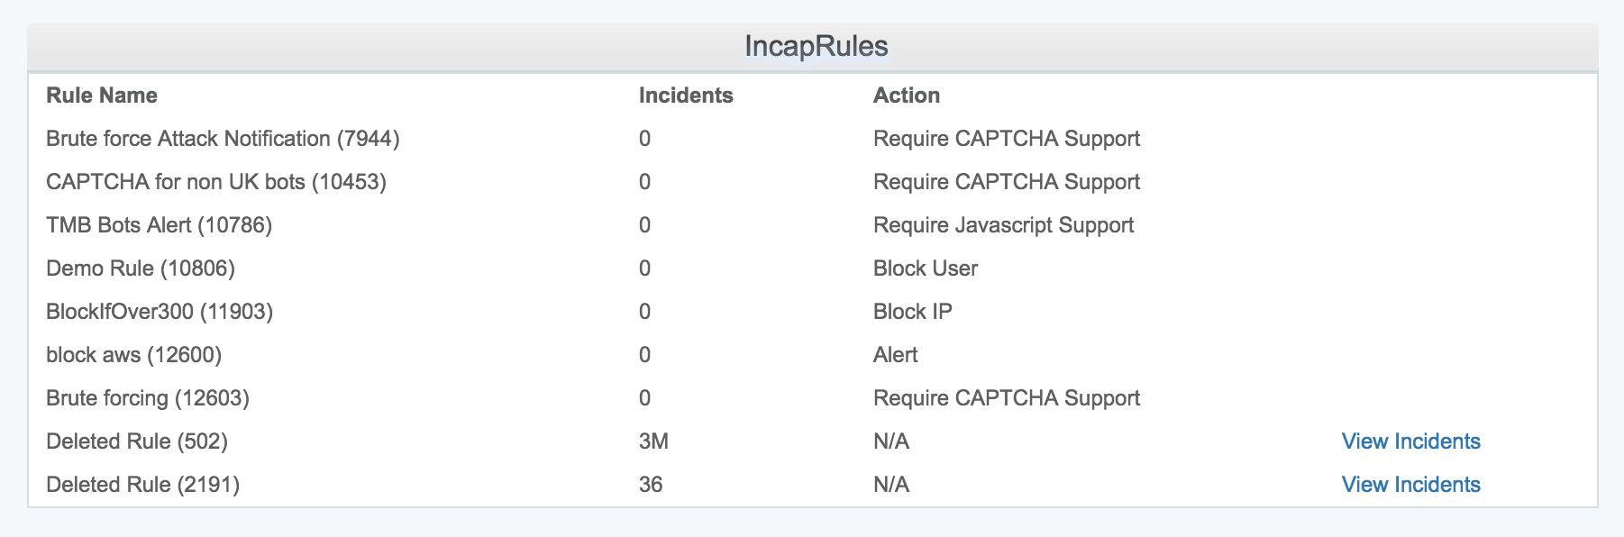Viewport: 1624px width, 537px height.
Task: Click the Action column header
Action: 907,96
